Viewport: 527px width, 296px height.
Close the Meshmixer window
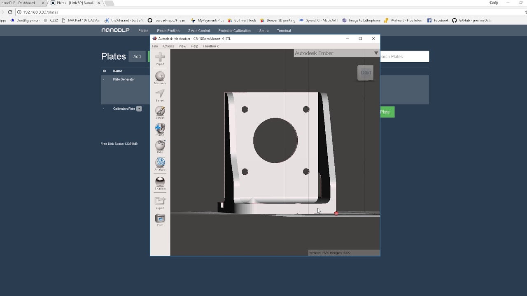[373, 39]
